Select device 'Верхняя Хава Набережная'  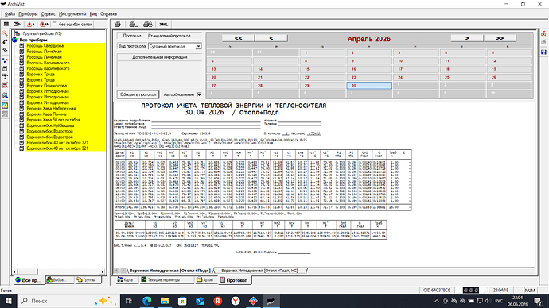(x=51, y=108)
